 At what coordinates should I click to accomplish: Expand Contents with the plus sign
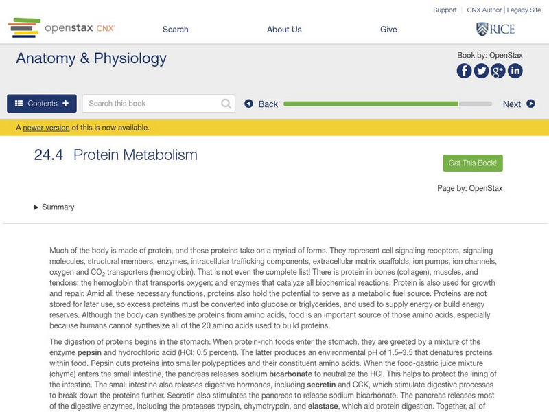(x=65, y=103)
